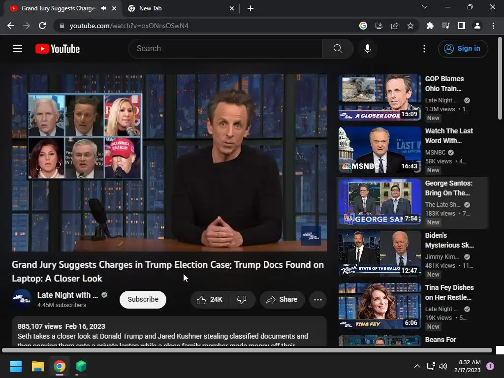Viewport: 504px width, 378px height.
Task: Click the address bar URL
Action: pos(129,26)
